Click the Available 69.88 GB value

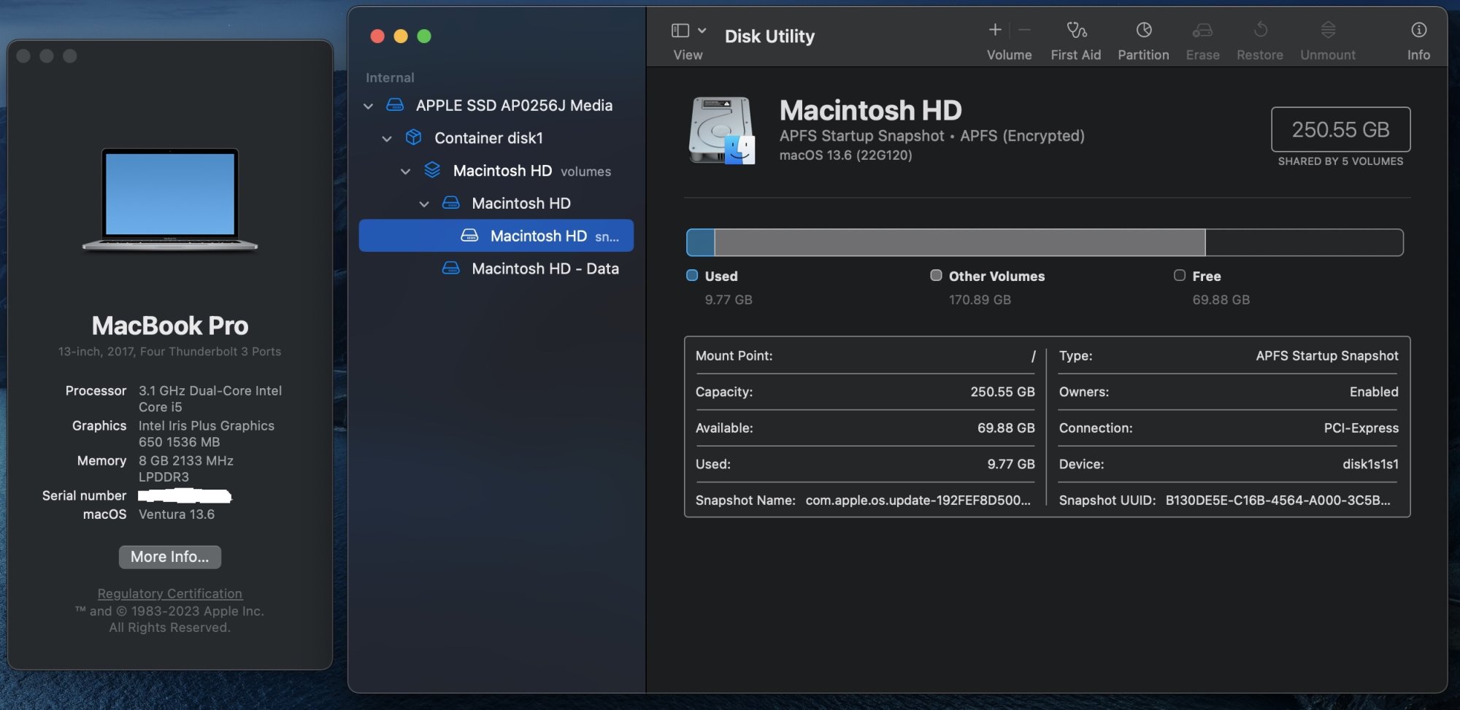coord(1006,428)
